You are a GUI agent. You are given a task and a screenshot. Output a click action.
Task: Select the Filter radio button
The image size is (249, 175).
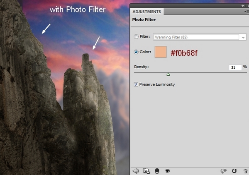136,37
